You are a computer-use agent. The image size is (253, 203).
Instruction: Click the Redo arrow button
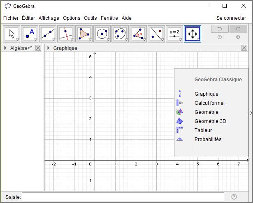point(238,28)
